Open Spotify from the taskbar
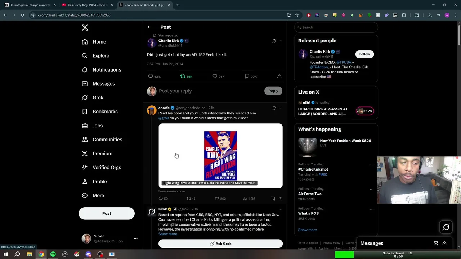Screen dimensions: 461x259 point(53,254)
